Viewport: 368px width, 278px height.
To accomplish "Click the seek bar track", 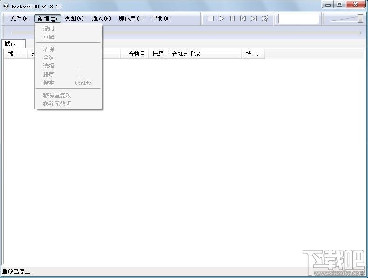I will click(x=186, y=33).
